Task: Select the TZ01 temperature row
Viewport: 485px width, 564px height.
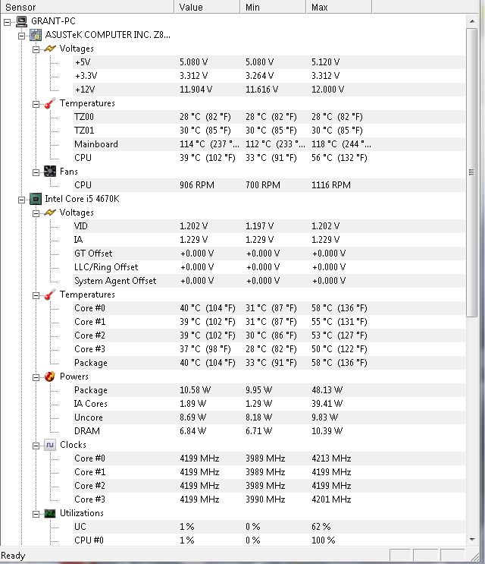Action: click(269, 131)
